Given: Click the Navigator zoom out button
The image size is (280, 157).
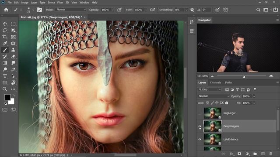Looking at the screenshot, I should [x=212, y=76].
